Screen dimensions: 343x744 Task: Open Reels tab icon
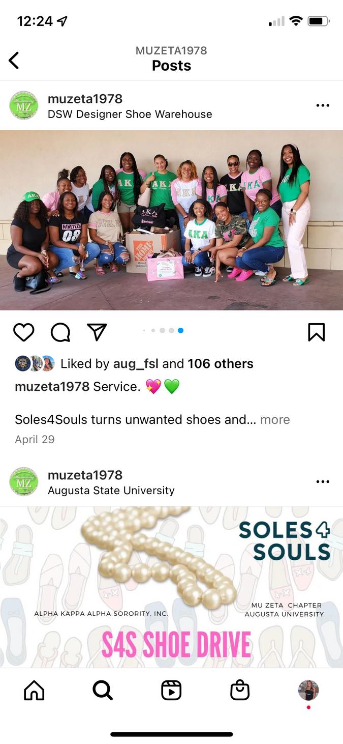point(171,691)
